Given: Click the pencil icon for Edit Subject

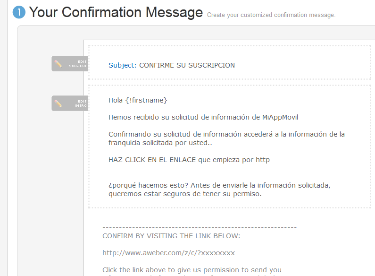Looking at the screenshot, I should tap(58, 64).
